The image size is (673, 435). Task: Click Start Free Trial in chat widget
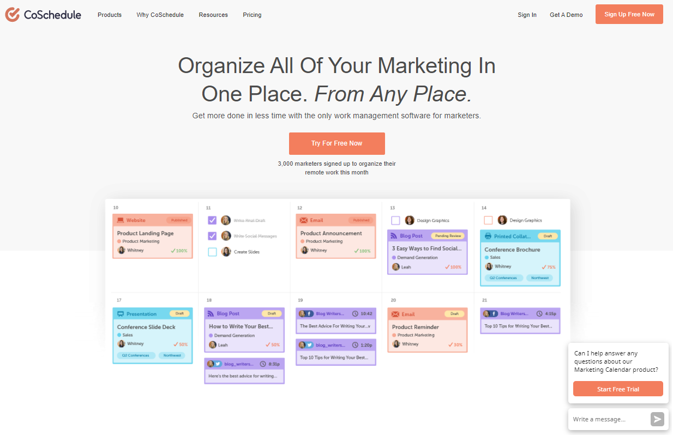coord(618,389)
